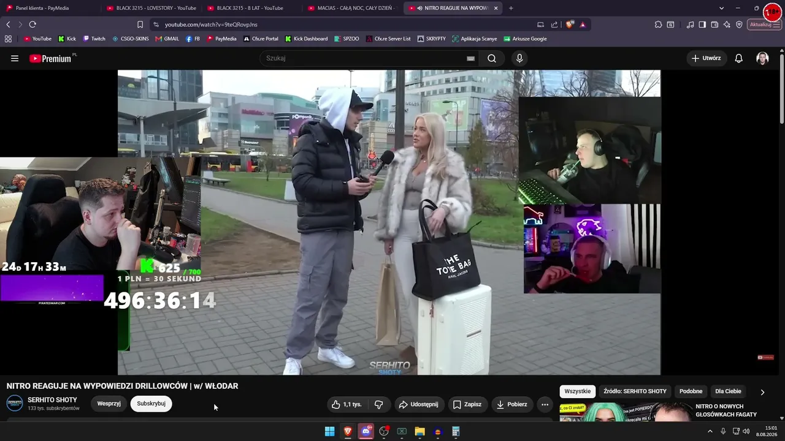Save video with the Zapisz button
785x441 pixels.
pos(467,404)
